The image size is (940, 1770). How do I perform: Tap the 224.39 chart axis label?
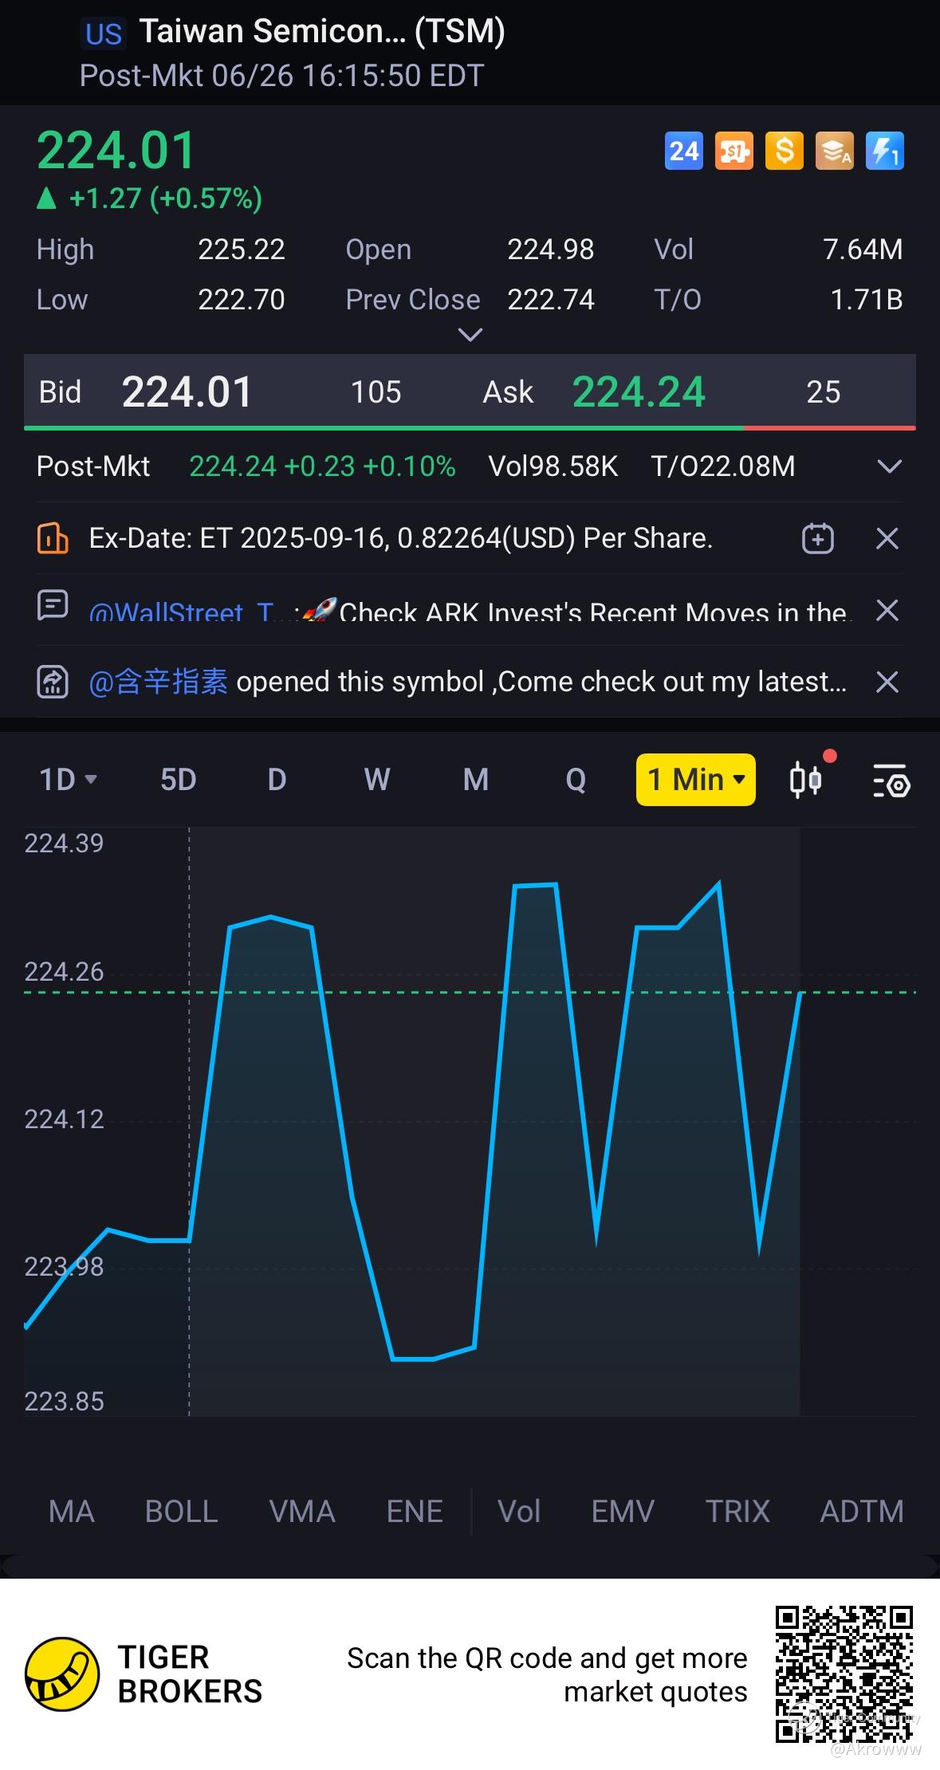tap(64, 844)
